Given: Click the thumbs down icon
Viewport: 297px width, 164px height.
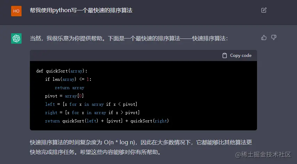Looking at the screenshot, I should 274,37.
